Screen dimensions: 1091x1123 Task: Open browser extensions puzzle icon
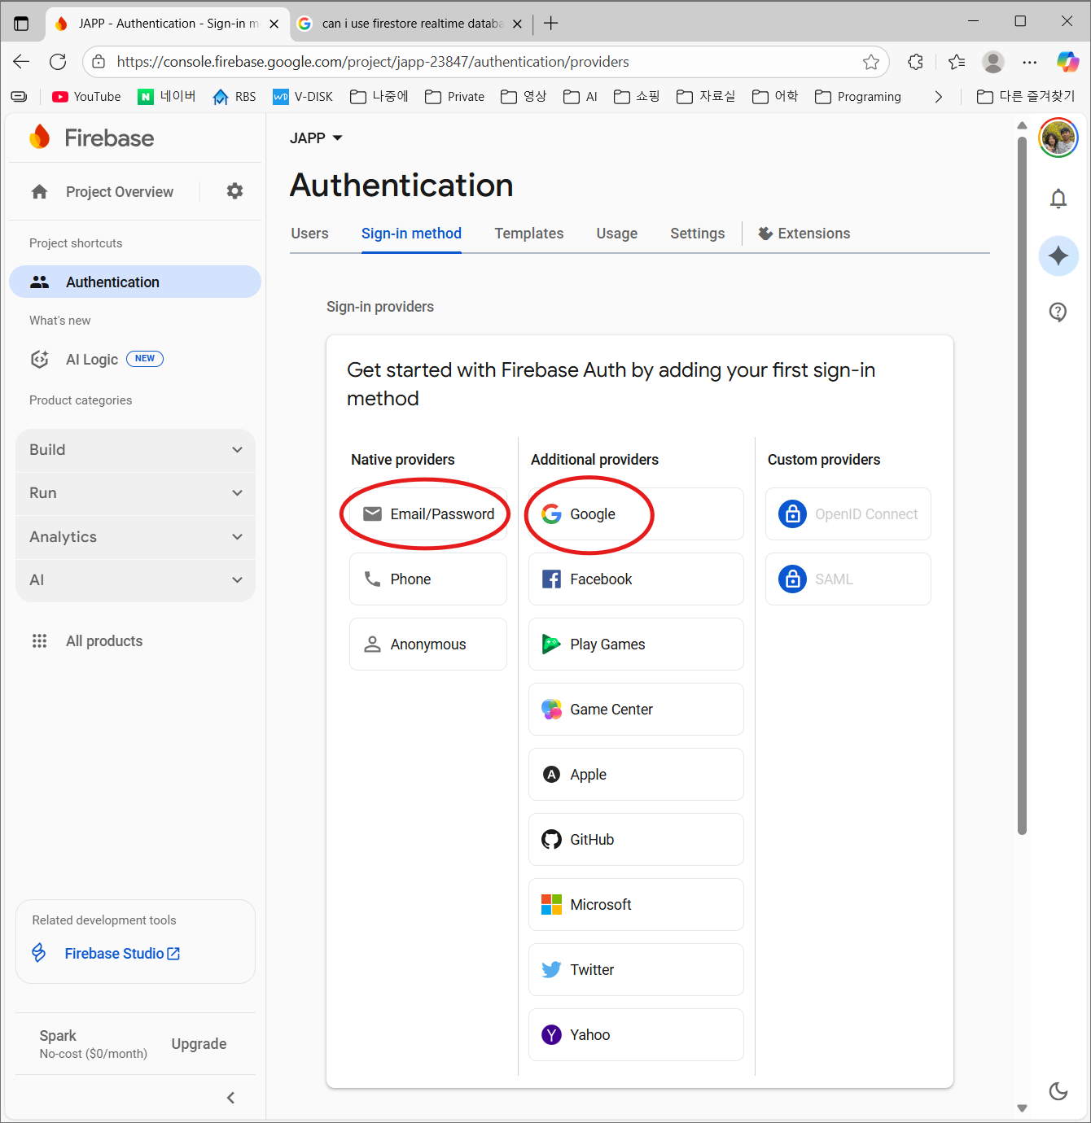point(916,62)
